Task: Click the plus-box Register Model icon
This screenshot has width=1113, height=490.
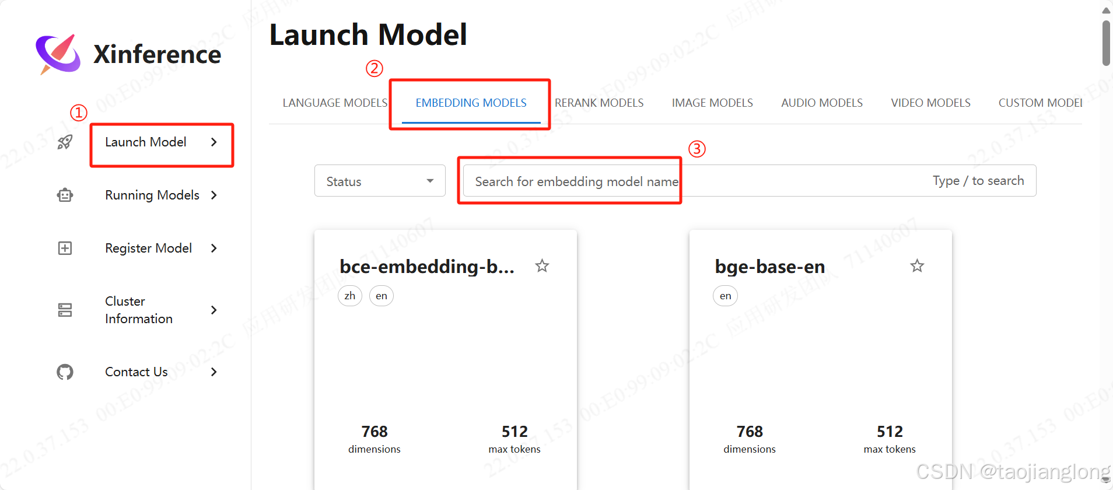Action: (x=65, y=249)
